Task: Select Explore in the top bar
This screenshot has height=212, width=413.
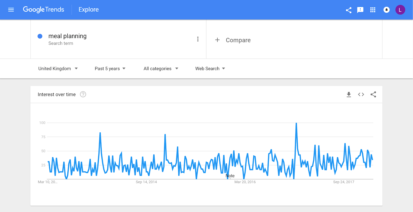Action: coord(88,10)
